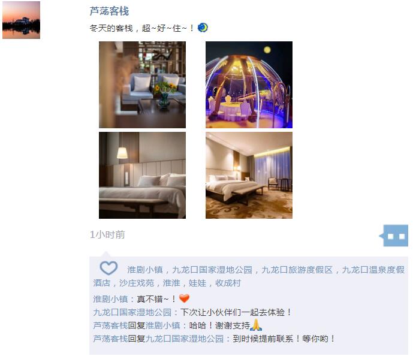This screenshot has width=413, height=359.
Task: Select 收成村 from the likes list
Action: coord(228,283)
